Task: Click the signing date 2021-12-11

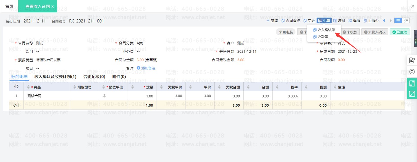Action: pos(34,21)
